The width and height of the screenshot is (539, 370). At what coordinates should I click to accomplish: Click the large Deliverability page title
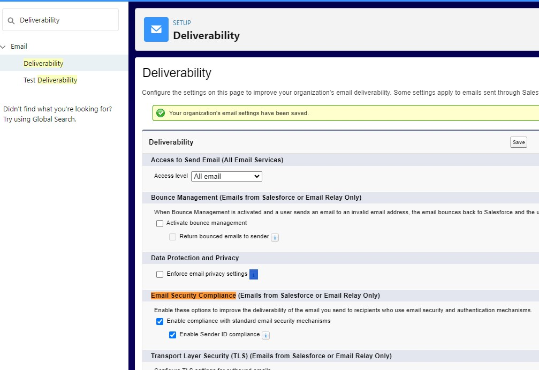[177, 73]
